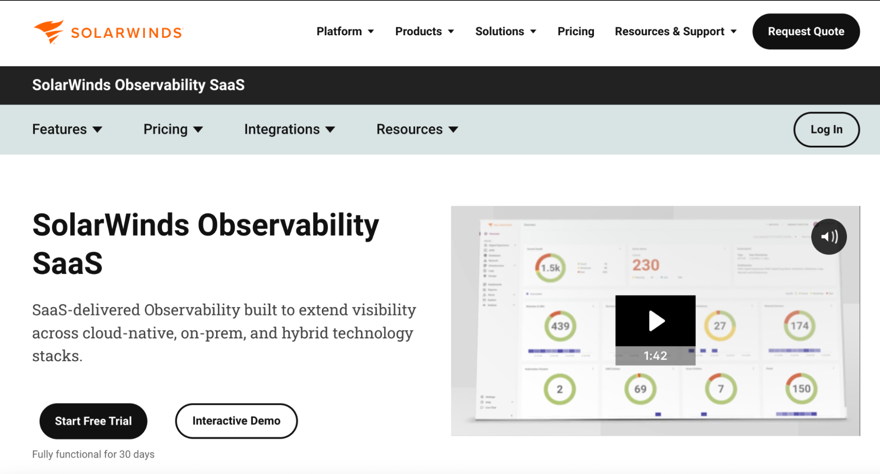The width and height of the screenshot is (880, 474).
Task: Open the Platform dropdown menu
Action: pos(345,31)
